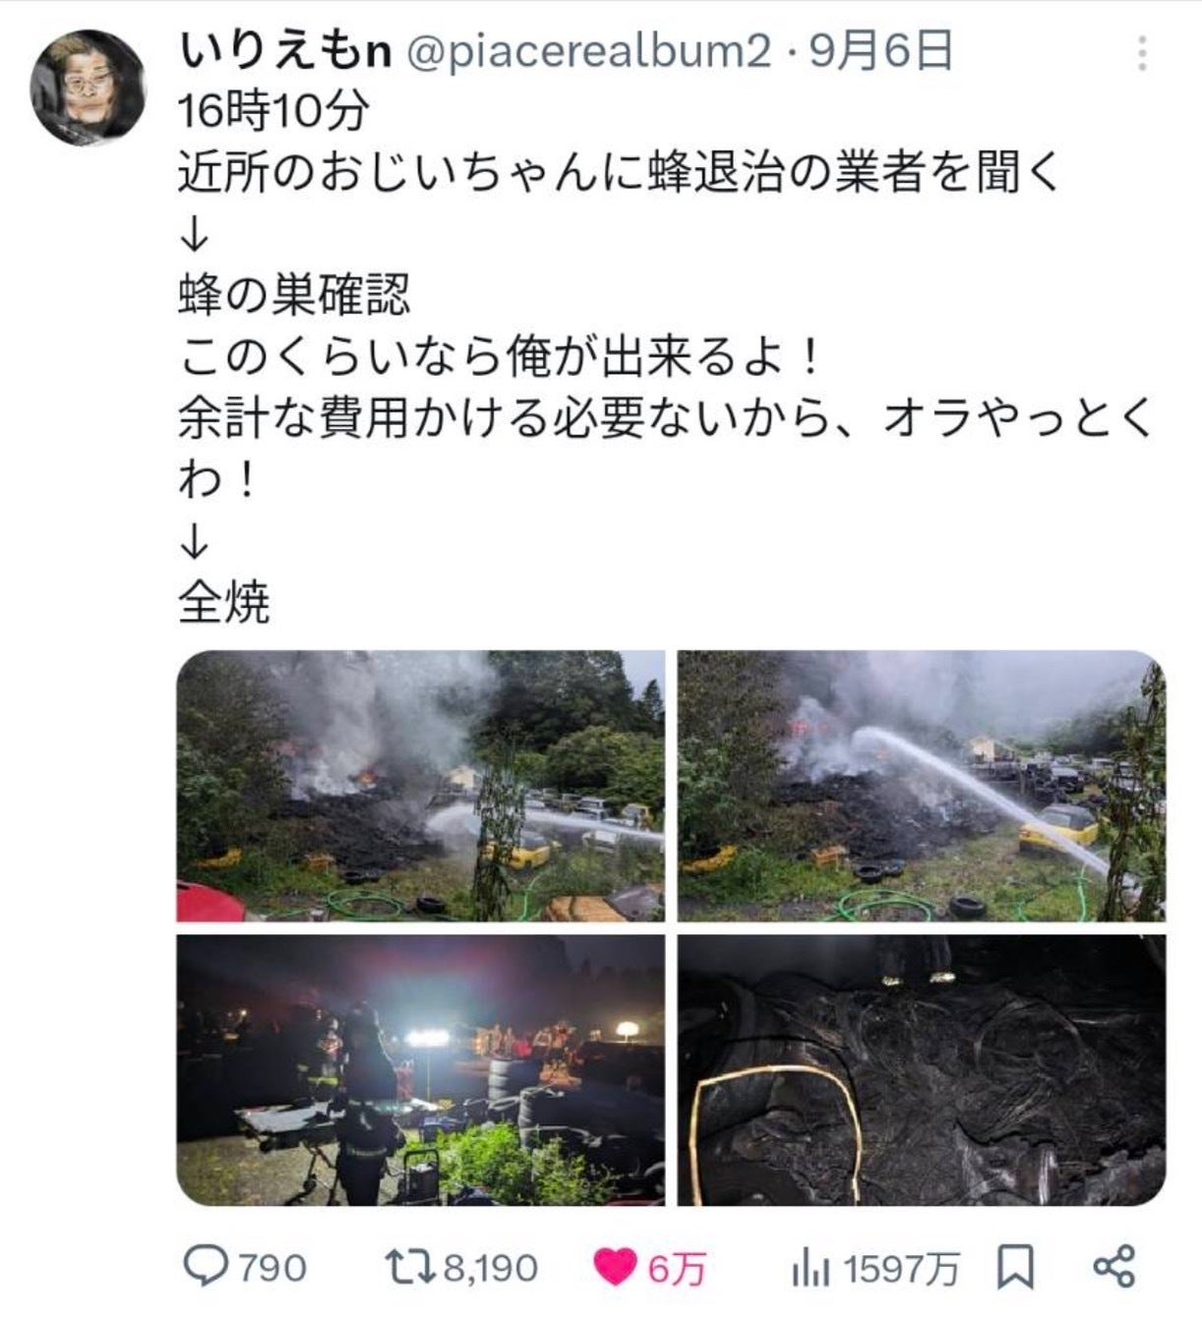The height and width of the screenshot is (1317, 1202).
Task: Open the view analytics bar chart icon
Action: [x=811, y=1268]
